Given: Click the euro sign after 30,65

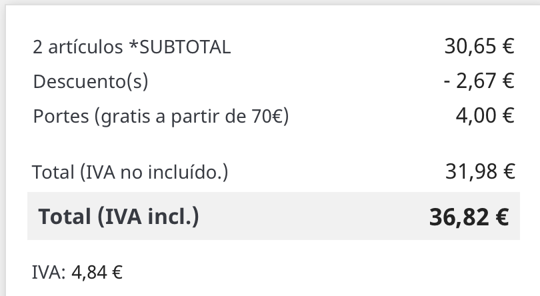Looking at the screenshot, I should pos(507,47).
